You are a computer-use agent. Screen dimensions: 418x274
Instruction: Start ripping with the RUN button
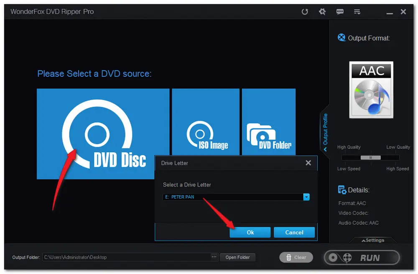point(362,257)
